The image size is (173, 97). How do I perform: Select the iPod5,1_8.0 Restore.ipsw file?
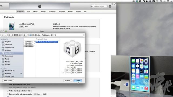[47, 42]
